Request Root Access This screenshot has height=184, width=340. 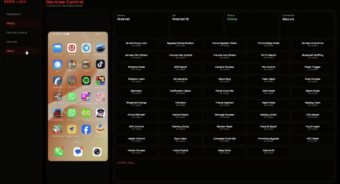tap(313, 80)
